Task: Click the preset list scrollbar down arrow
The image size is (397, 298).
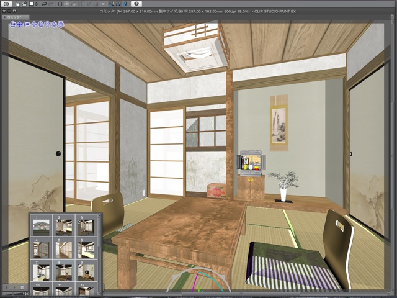Action: (x=99, y=293)
